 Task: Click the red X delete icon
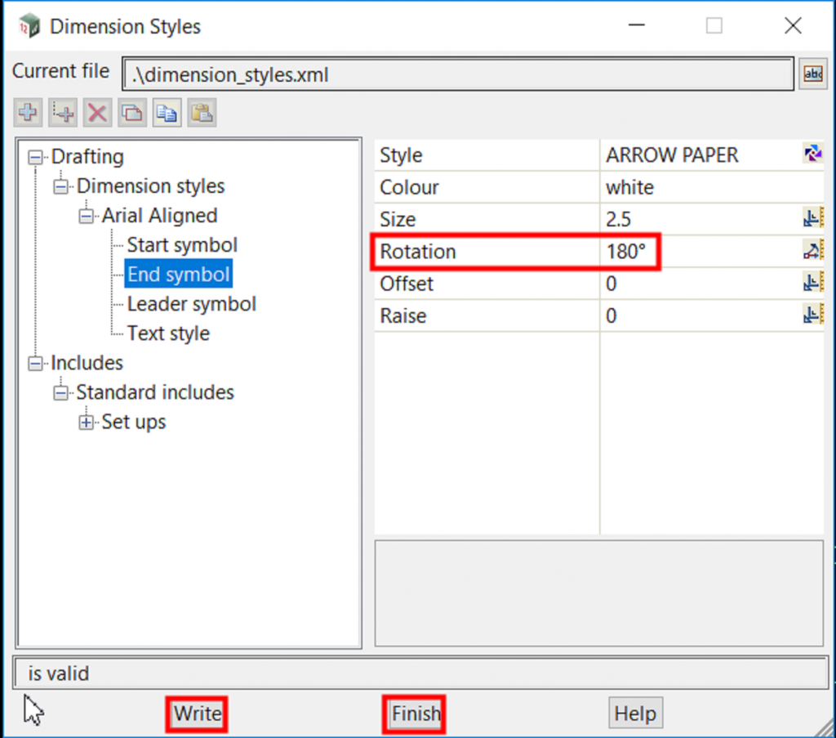click(x=97, y=113)
